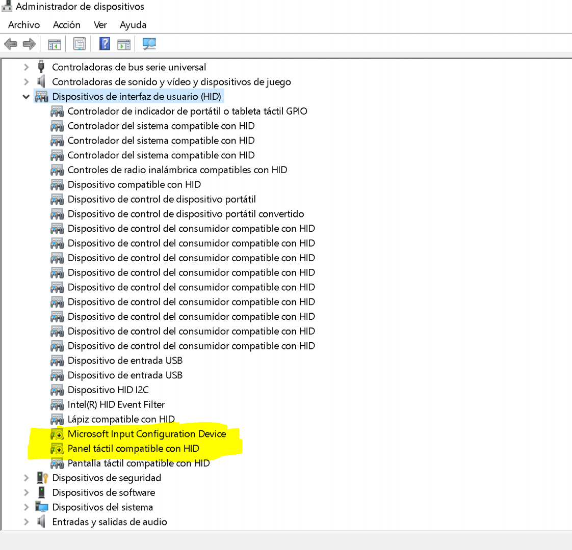Viewport: 572px width, 550px height.
Task: Open Properties using the toolbar icon
Action: click(x=80, y=44)
